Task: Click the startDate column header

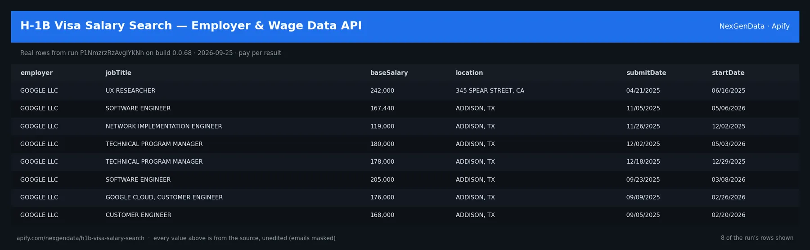Action: (728, 73)
